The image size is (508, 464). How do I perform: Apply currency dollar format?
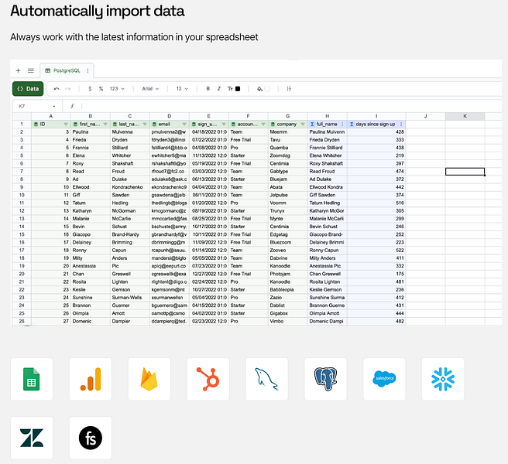[90, 89]
